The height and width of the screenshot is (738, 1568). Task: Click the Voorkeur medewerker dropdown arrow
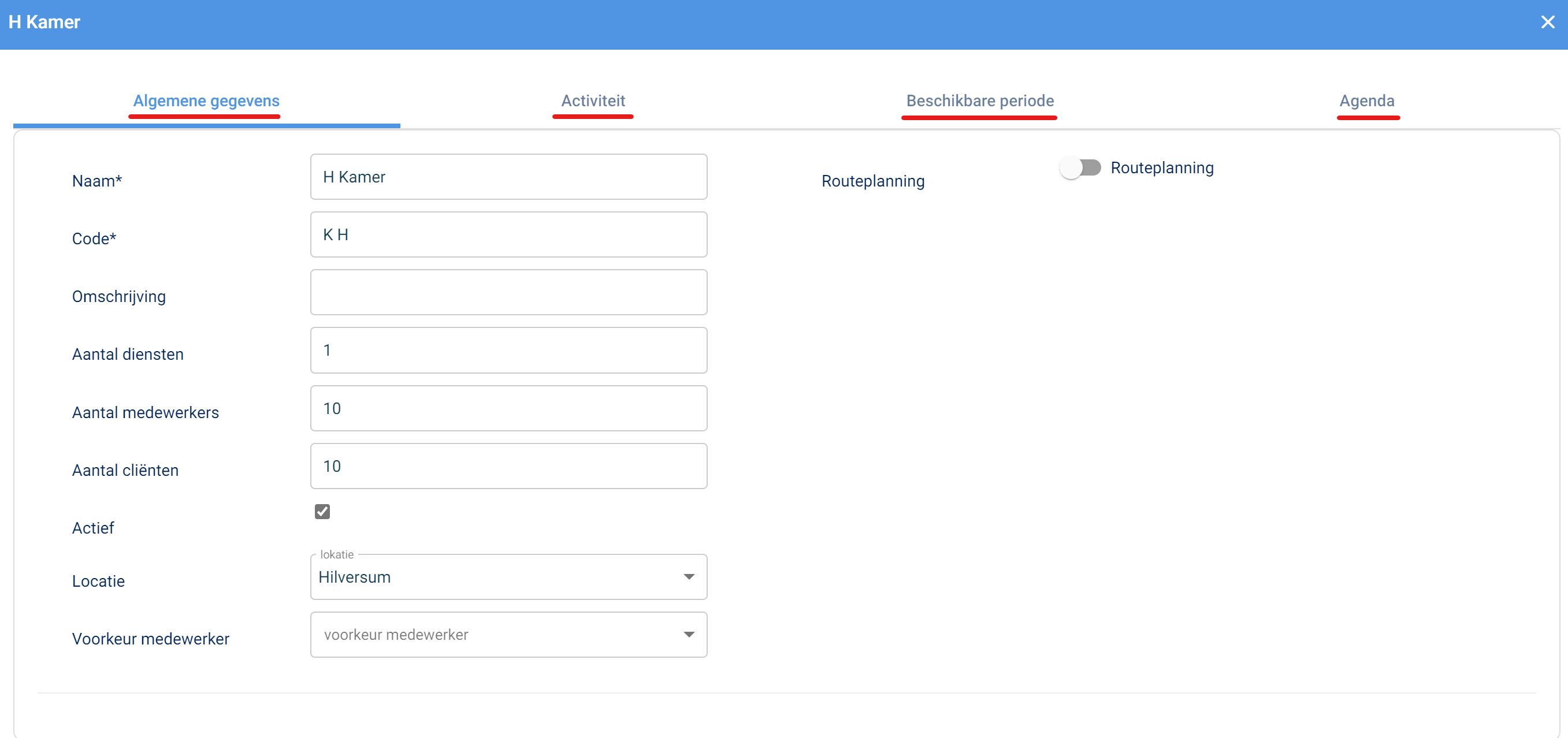(689, 635)
